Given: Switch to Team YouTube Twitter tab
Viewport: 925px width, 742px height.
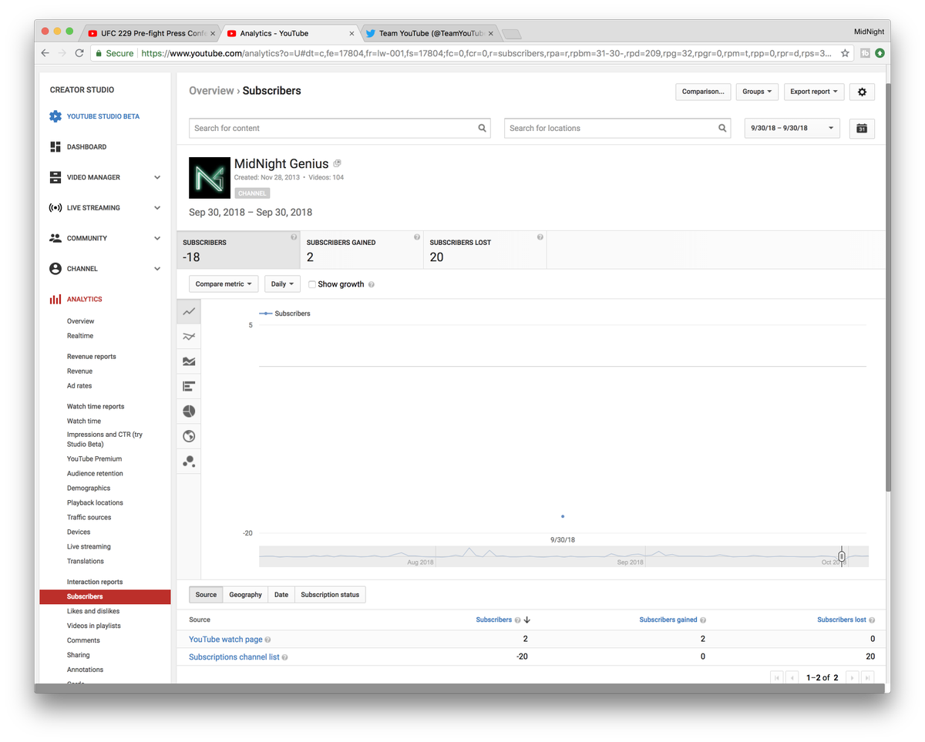Looking at the screenshot, I should click(x=430, y=33).
